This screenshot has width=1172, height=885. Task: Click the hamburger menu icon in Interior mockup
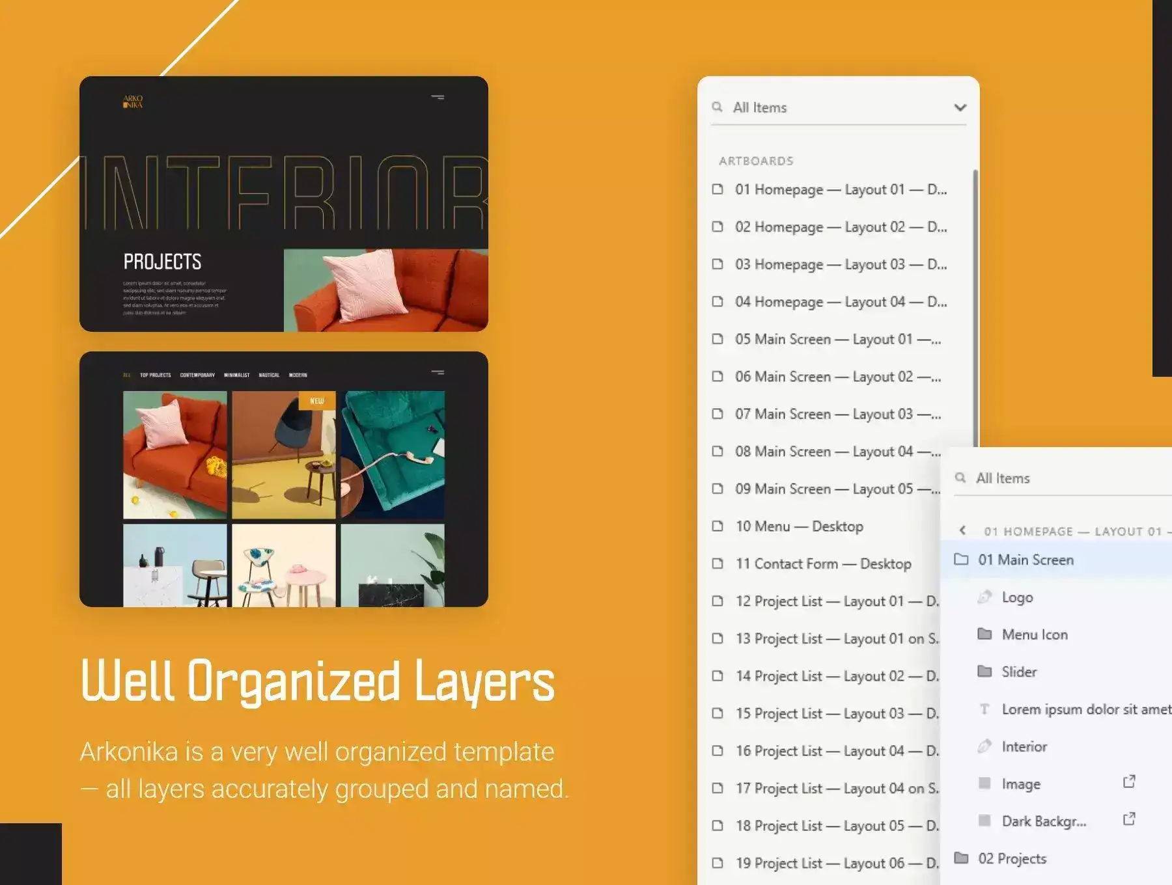[438, 98]
